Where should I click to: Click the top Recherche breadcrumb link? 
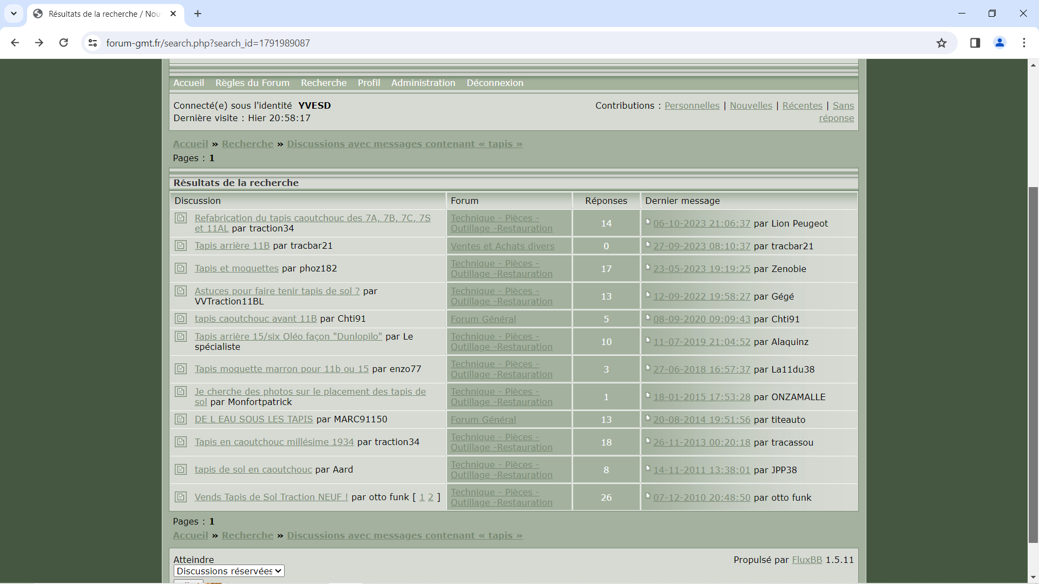tap(247, 144)
